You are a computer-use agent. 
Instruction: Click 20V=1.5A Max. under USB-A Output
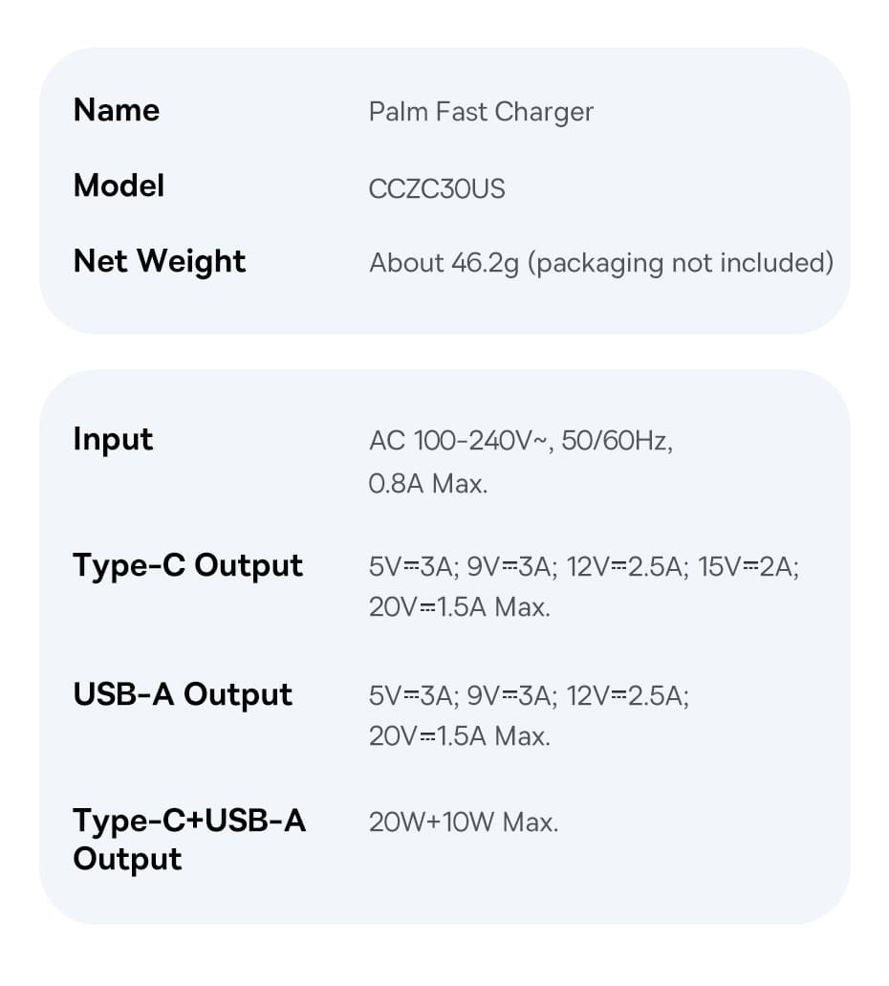pyautogui.click(x=460, y=736)
